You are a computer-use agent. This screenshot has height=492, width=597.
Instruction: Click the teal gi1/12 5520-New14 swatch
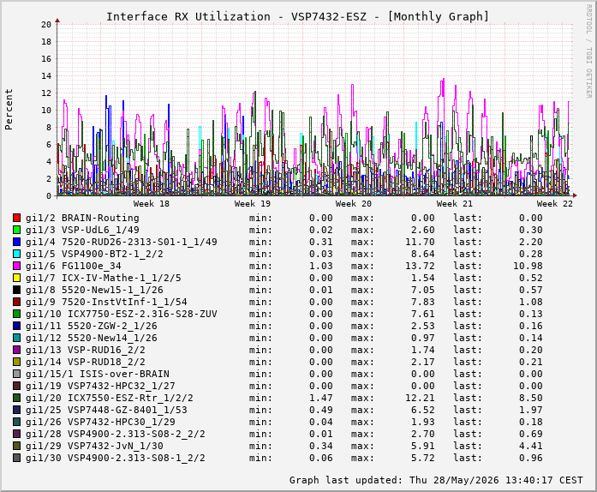tap(17, 338)
